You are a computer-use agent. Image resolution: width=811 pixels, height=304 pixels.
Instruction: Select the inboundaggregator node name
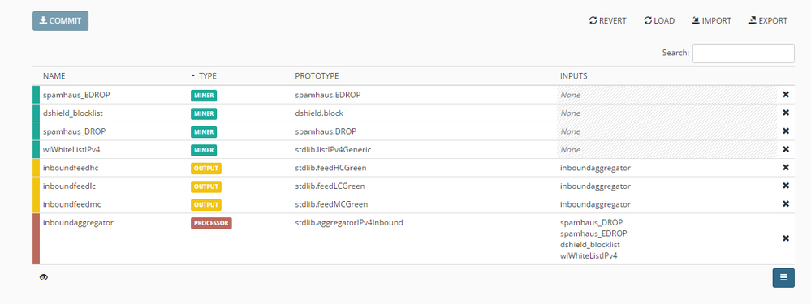[78, 222]
